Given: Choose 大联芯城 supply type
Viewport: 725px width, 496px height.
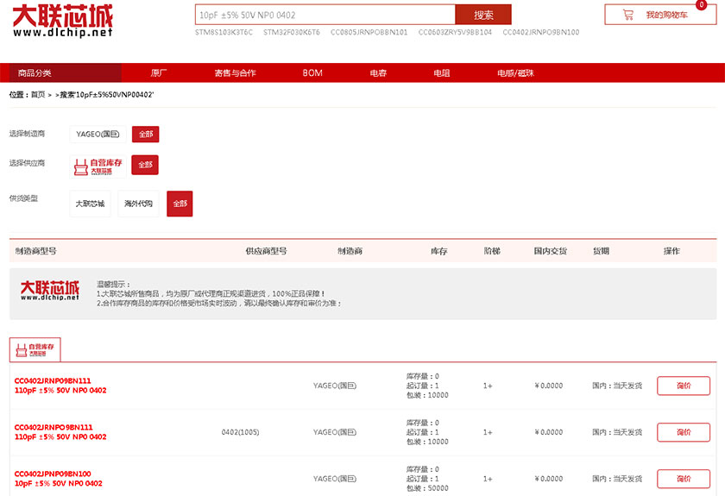Looking at the screenshot, I should pos(90,204).
